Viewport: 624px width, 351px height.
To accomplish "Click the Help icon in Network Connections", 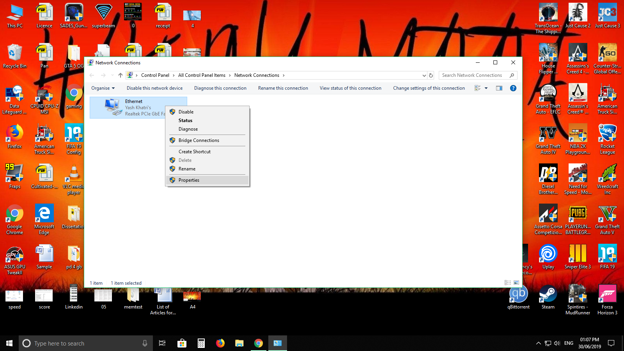I will 513,88.
